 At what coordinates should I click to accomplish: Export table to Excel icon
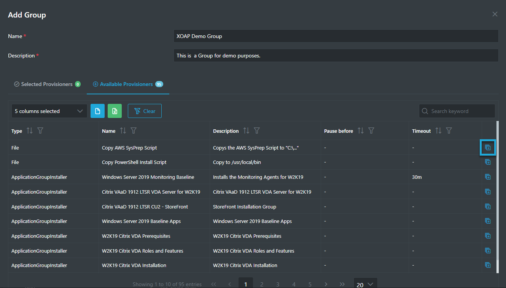tap(115, 111)
